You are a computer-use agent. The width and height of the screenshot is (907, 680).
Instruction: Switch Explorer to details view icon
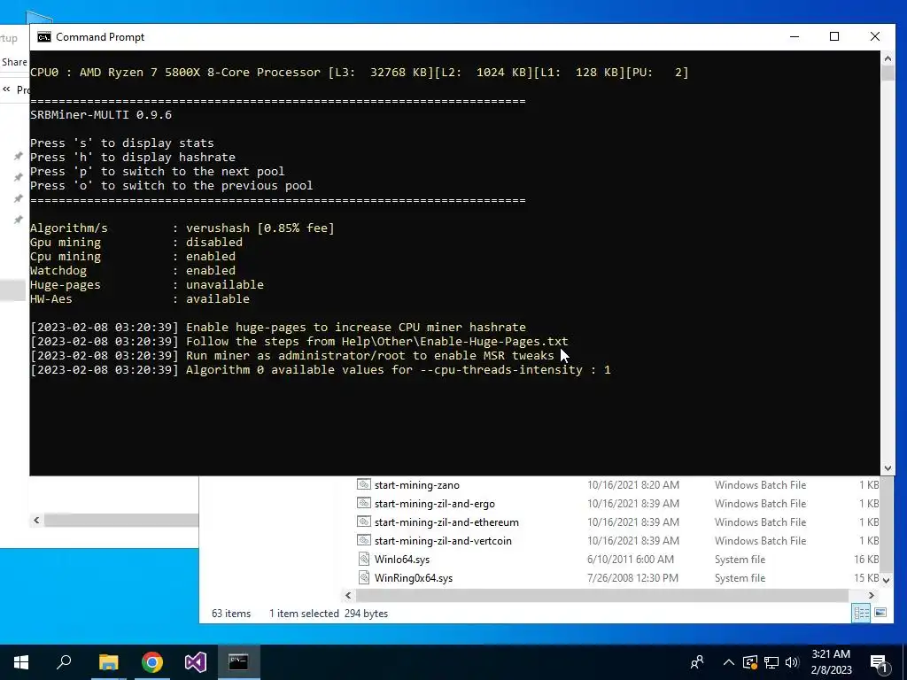(861, 613)
